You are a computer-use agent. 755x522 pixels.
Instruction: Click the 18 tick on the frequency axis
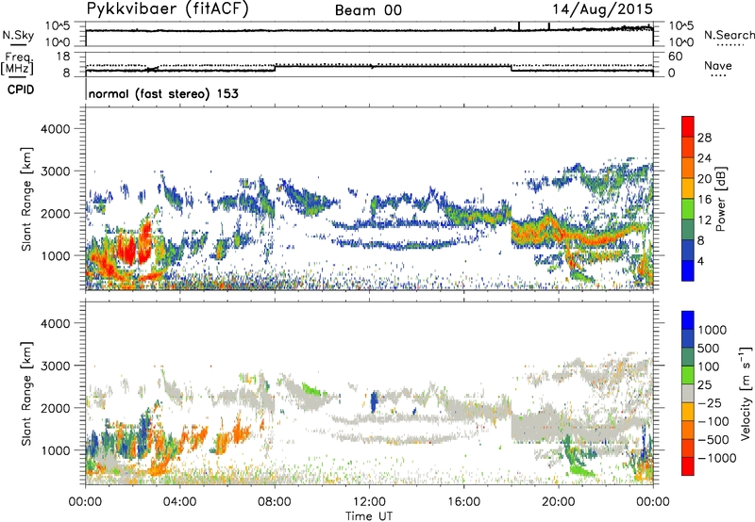63,57
